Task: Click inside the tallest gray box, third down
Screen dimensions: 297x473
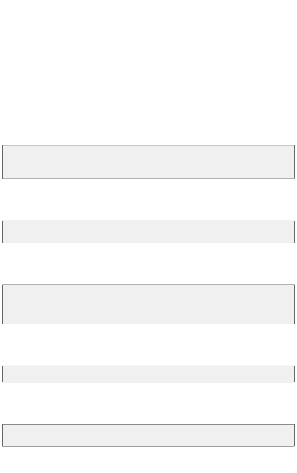Action: tap(148, 304)
